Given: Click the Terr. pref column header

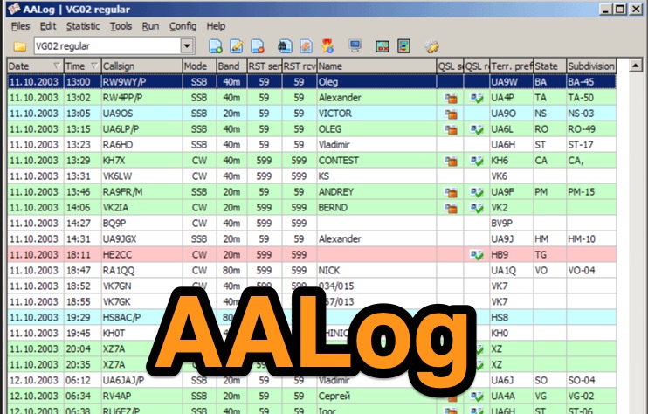Looking at the screenshot, I should (x=512, y=66).
